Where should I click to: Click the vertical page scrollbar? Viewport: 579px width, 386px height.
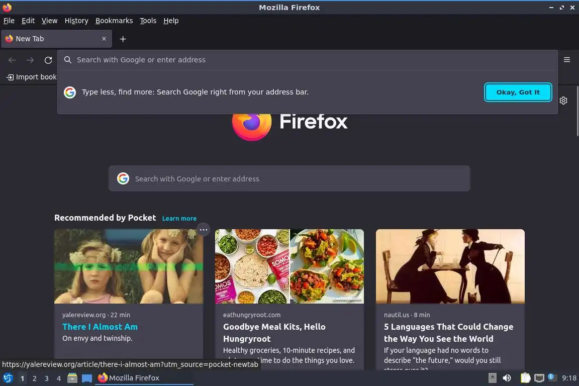577,111
